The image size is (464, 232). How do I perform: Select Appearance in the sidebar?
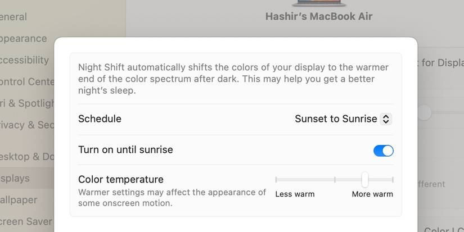[22, 39]
